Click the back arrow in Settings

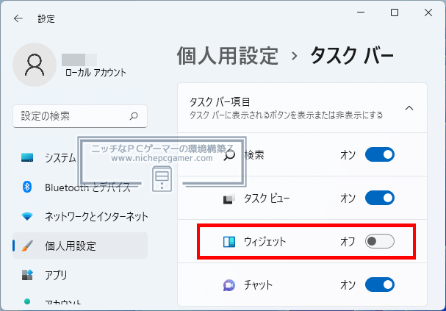[x=18, y=18]
